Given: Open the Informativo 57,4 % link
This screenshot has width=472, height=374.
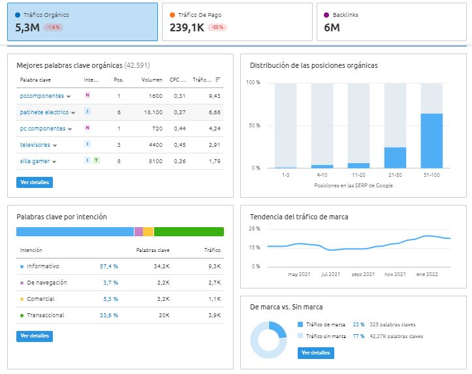Looking at the screenshot, I should 109,266.
